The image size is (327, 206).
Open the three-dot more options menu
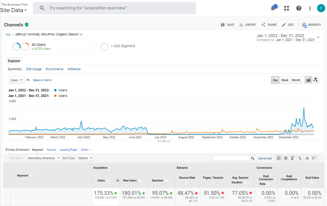click(x=310, y=8)
